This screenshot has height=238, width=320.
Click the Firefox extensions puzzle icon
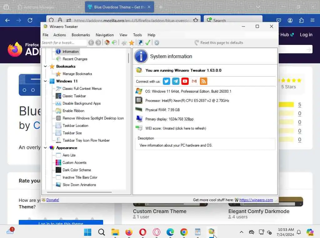(301, 20)
